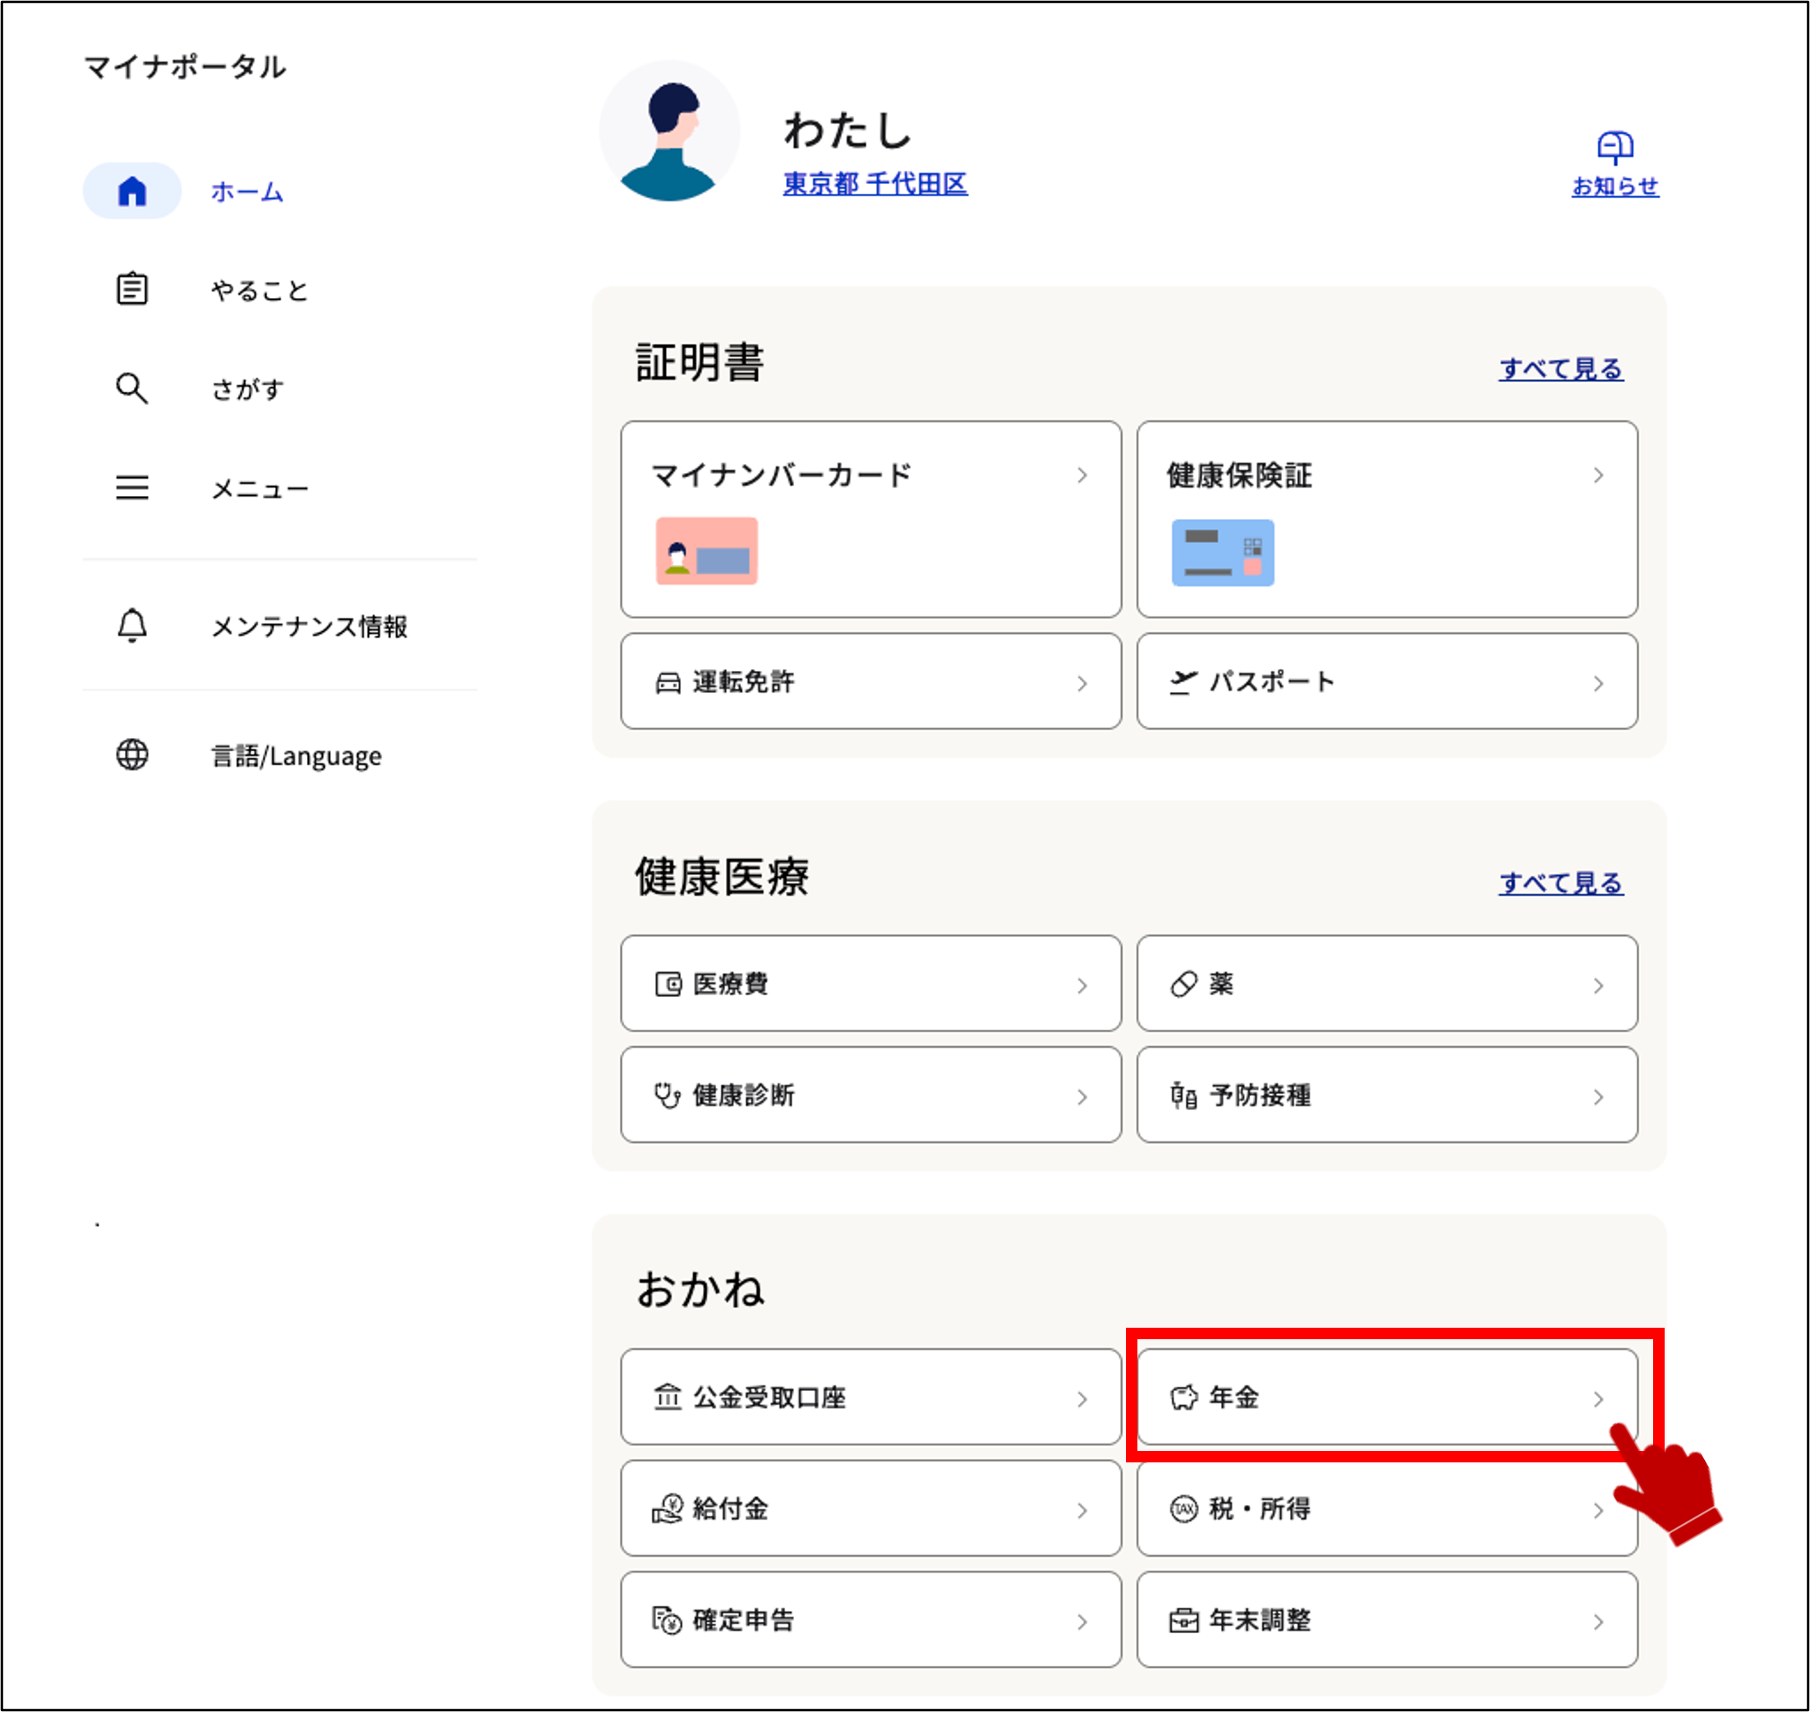This screenshot has height=1712, width=1810.
Task: Click the airplane icon beside パスポート
Action: [1184, 682]
